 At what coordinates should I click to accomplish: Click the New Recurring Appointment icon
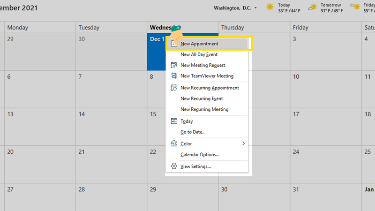(x=174, y=88)
